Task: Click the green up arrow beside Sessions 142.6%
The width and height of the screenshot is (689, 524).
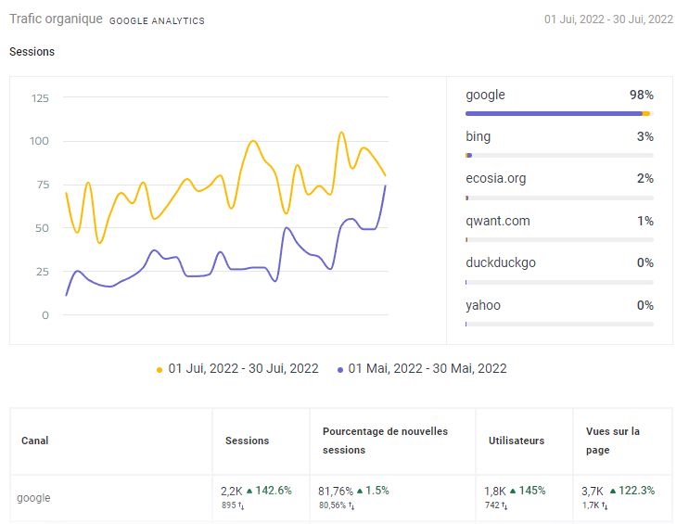Action: (249, 491)
